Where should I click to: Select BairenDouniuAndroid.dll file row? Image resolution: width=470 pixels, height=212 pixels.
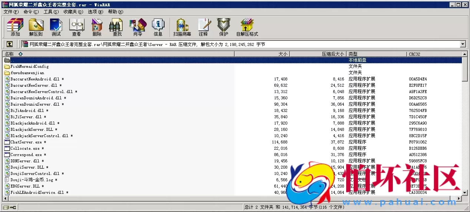pyautogui.click(x=232, y=98)
